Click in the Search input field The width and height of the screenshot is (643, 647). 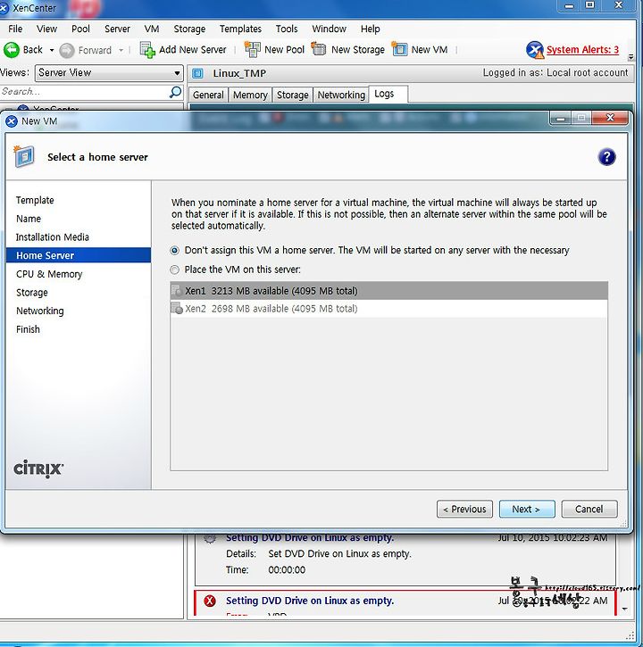tap(85, 92)
